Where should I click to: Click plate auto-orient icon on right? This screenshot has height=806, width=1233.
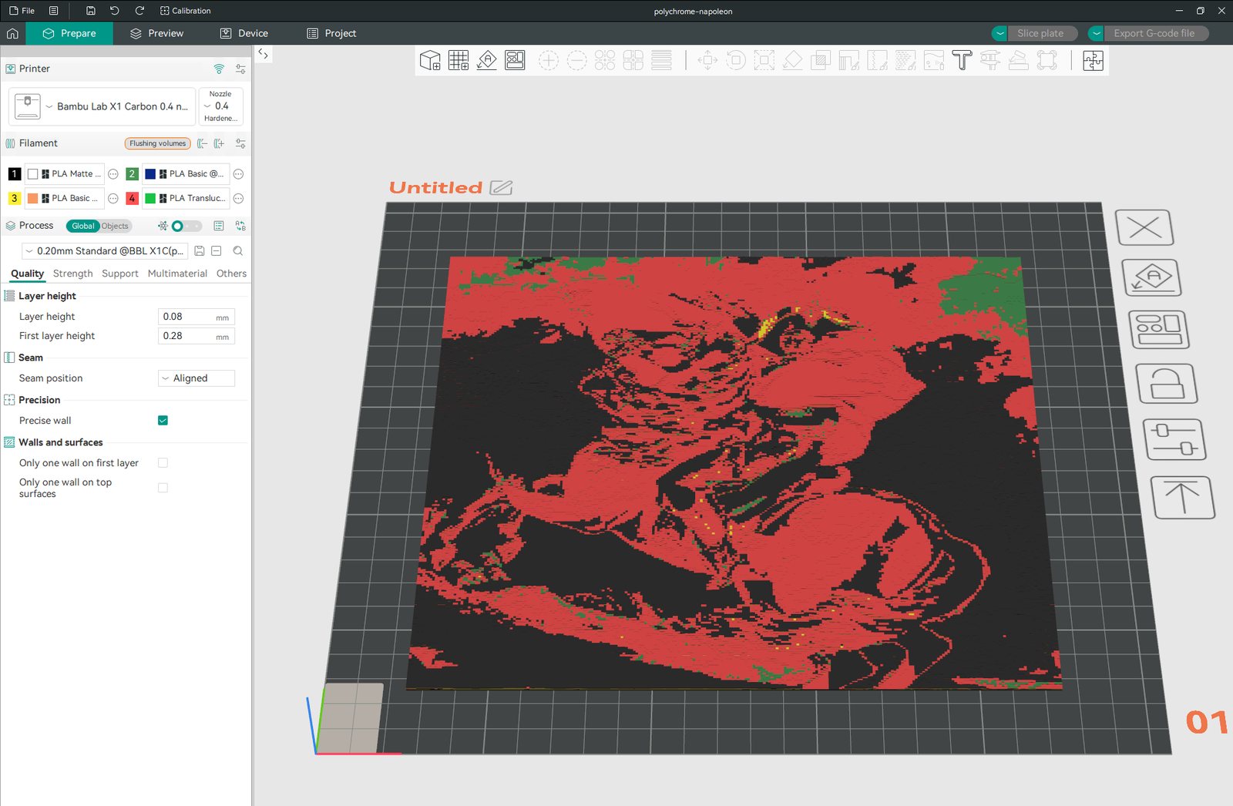(x=1151, y=277)
